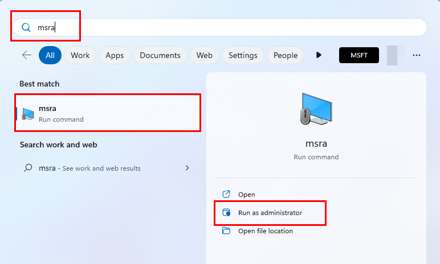Filter results by Documents
This screenshot has height=264, width=440.
click(160, 55)
